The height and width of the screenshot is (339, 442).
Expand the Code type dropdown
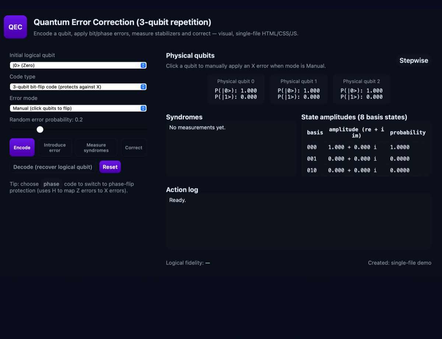[x=78, y=87]
